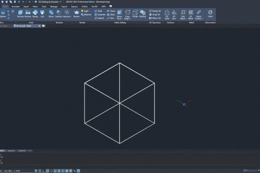Choose the 3D Mesh tool
260x173 pixels.
coord(191,15)
